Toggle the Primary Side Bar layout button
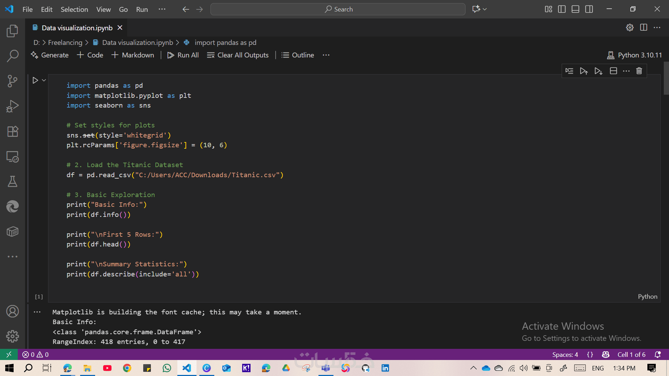The height and width of the screenshot is (376, 669). 562,9
